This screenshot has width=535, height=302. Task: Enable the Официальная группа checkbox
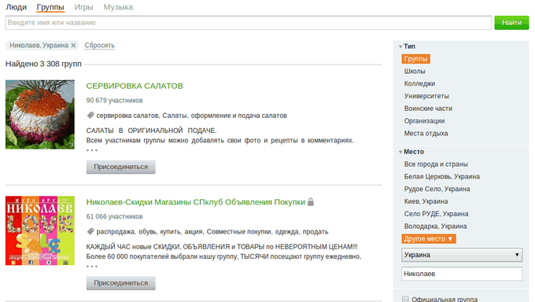coord(405,300)
